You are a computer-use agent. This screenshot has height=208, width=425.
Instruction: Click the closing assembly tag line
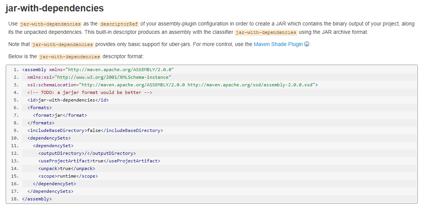coord(37,199)
